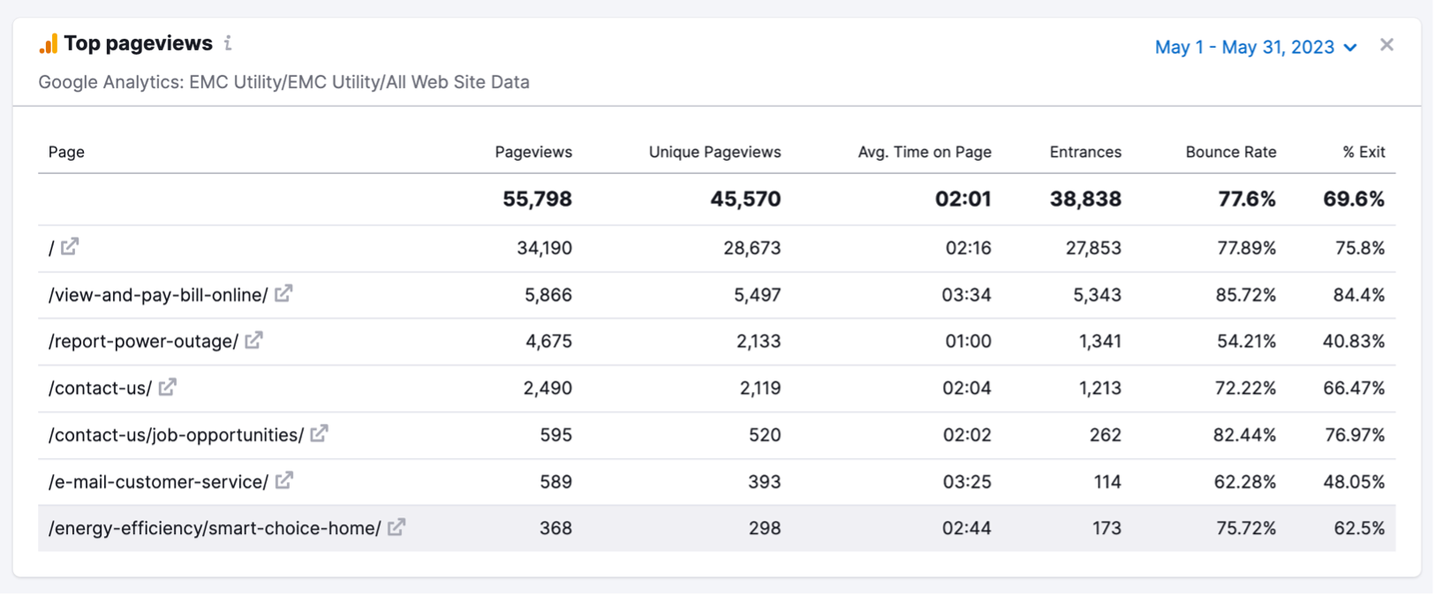The image size is (1435, 596).
Task: Open external link icon next to /e-mail-customer-service/
Action: (x=284, y=480)
